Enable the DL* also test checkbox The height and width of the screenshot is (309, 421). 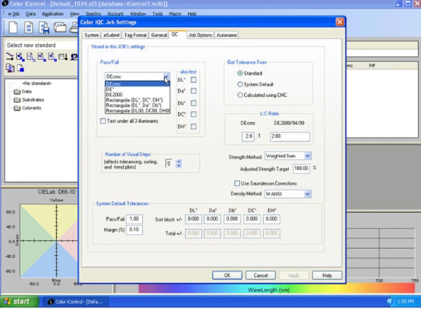[x=193, y=79]
